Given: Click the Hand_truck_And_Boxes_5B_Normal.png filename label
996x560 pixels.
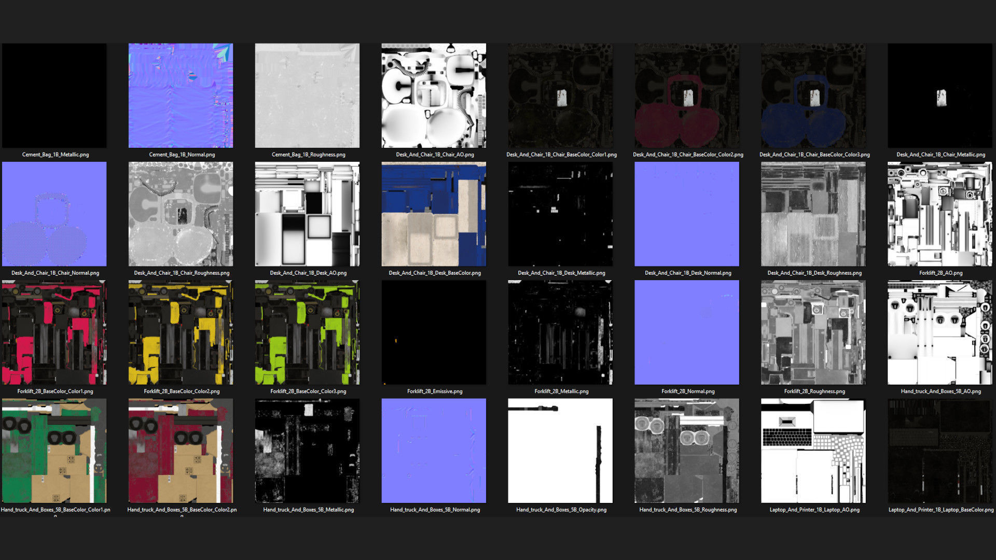Looking at the screenshot, I should [435, 510].
